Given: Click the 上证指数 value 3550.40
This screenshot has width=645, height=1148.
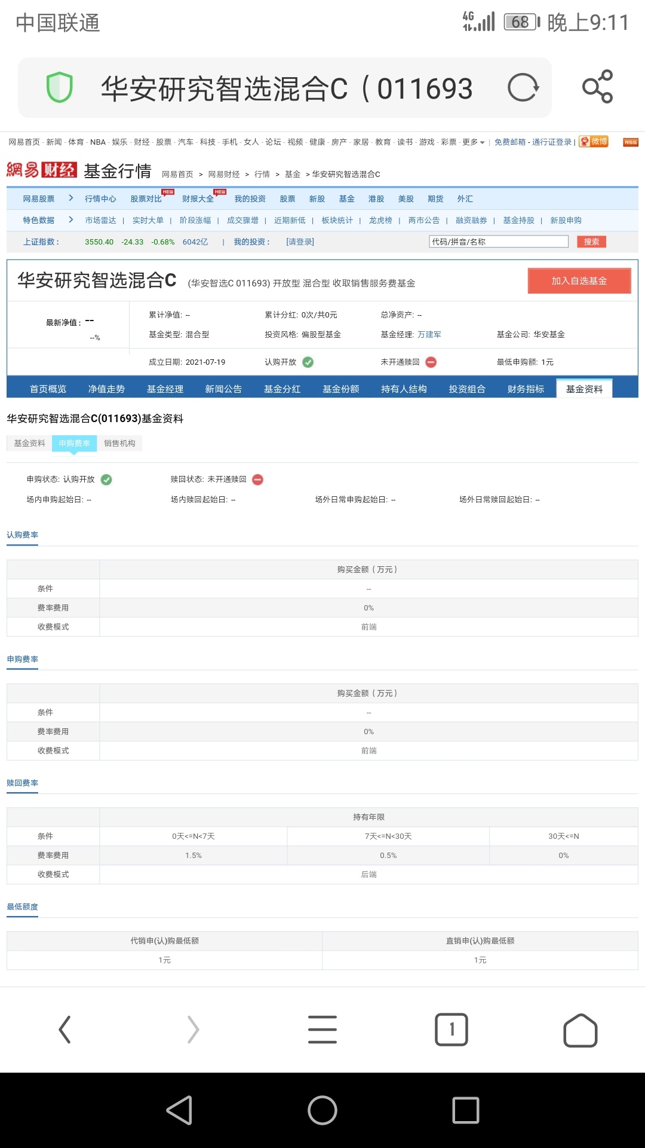Looking at the screenshot, I should click(x=99, y=242).
